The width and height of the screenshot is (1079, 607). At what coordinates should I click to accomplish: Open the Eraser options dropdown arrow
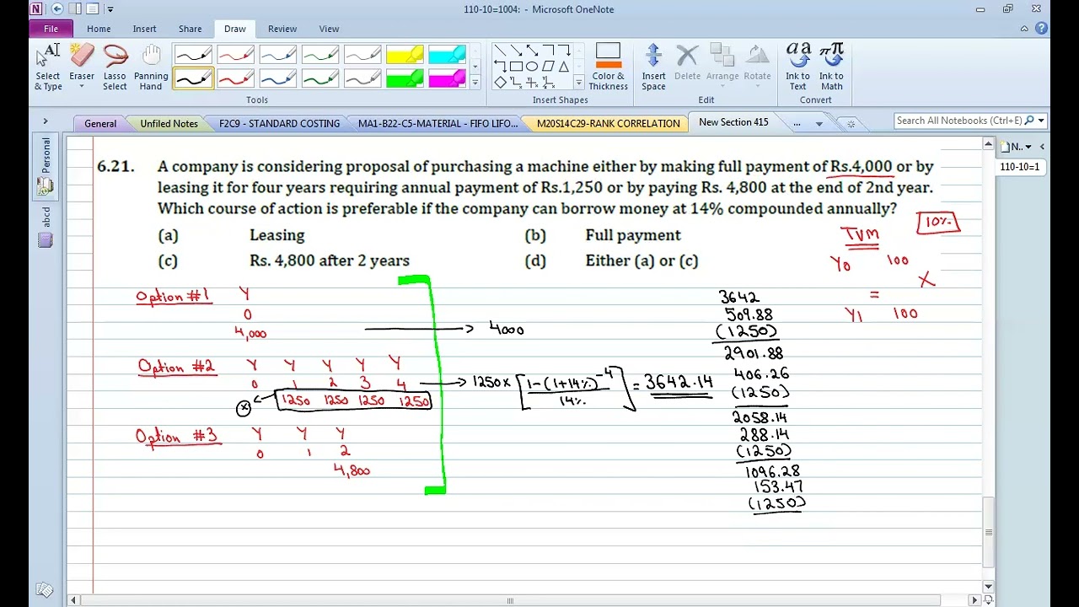(x=82, y=87)
